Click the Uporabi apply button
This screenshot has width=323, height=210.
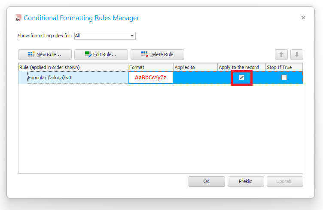tap(285, 181)
